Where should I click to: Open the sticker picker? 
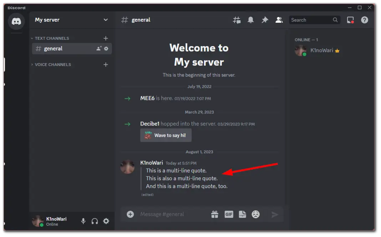[243, 214]
